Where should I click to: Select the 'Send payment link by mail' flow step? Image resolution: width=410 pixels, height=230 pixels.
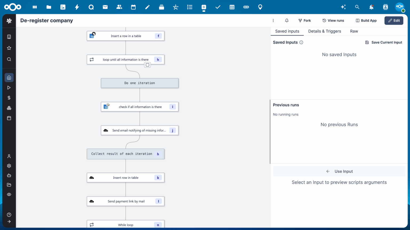coord(125,201)
